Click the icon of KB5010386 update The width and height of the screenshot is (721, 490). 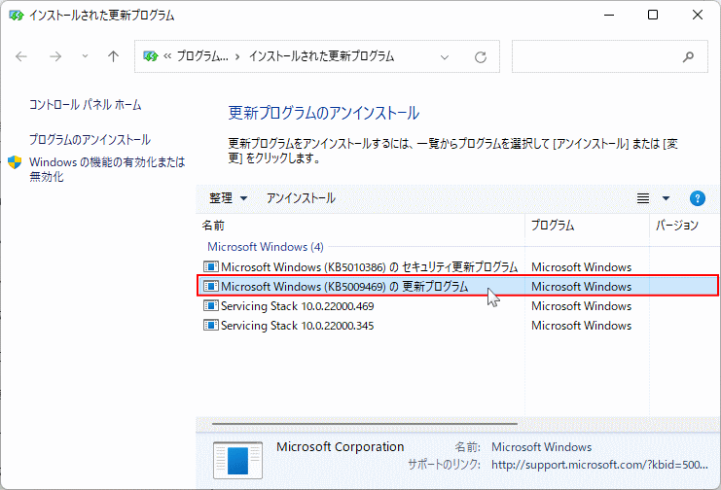210,266
